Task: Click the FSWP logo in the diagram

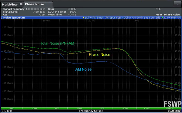Action: point(173,104)
